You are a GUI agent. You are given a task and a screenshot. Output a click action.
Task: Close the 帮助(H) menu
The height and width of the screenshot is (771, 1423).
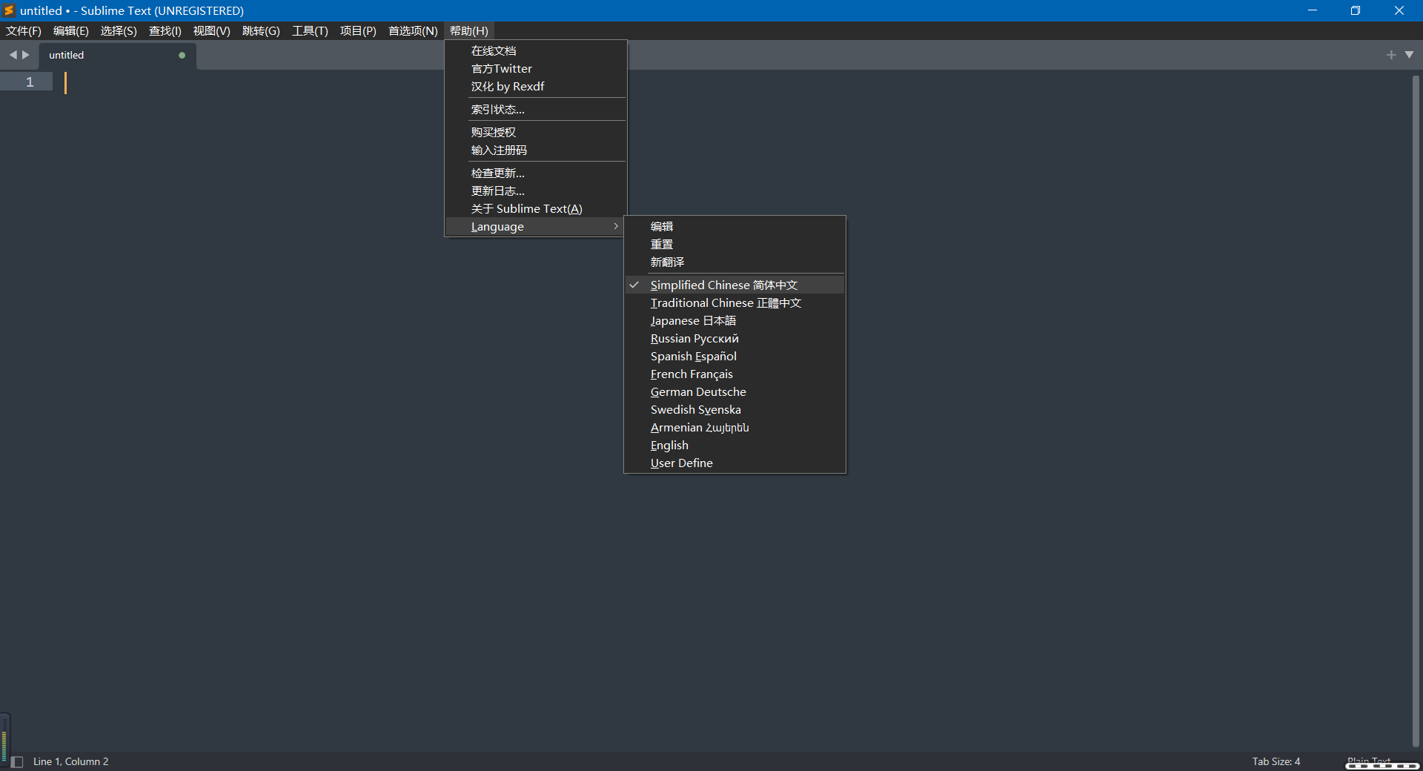(x=469, y=31)
